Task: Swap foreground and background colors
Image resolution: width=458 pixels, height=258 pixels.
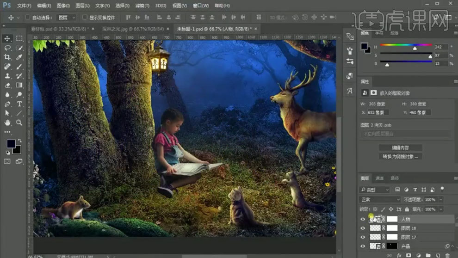Action: (19, 141)
